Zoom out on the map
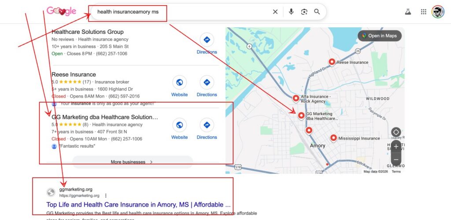 point(396,159)
